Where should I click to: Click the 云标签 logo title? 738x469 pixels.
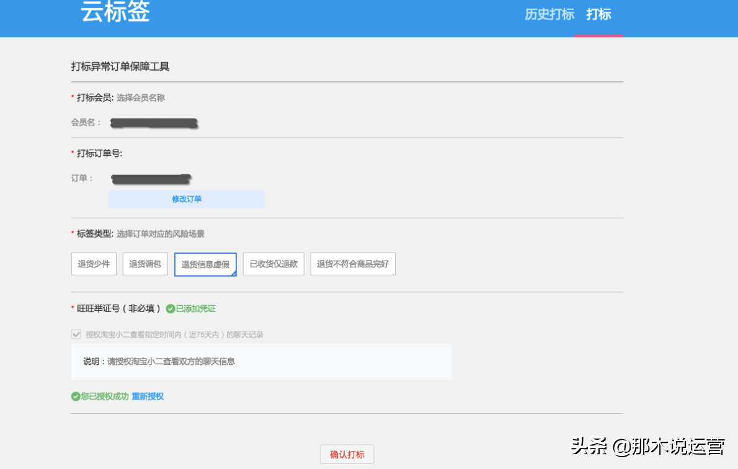point(115,11)
